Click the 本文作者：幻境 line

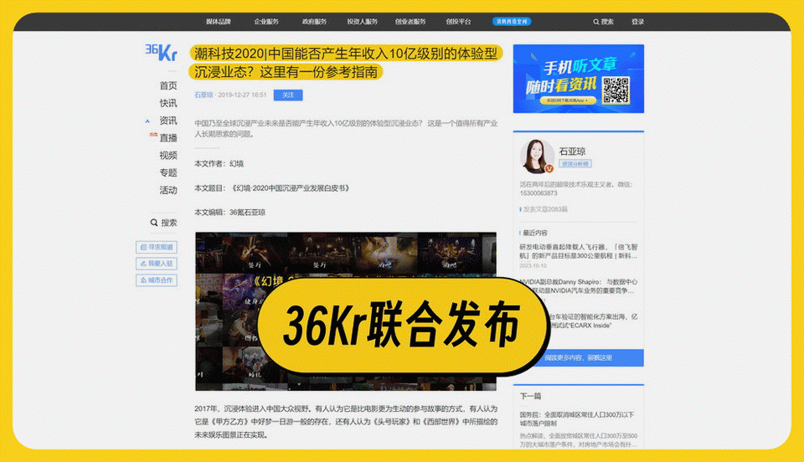pyautogui.click(x=219, y=163)
